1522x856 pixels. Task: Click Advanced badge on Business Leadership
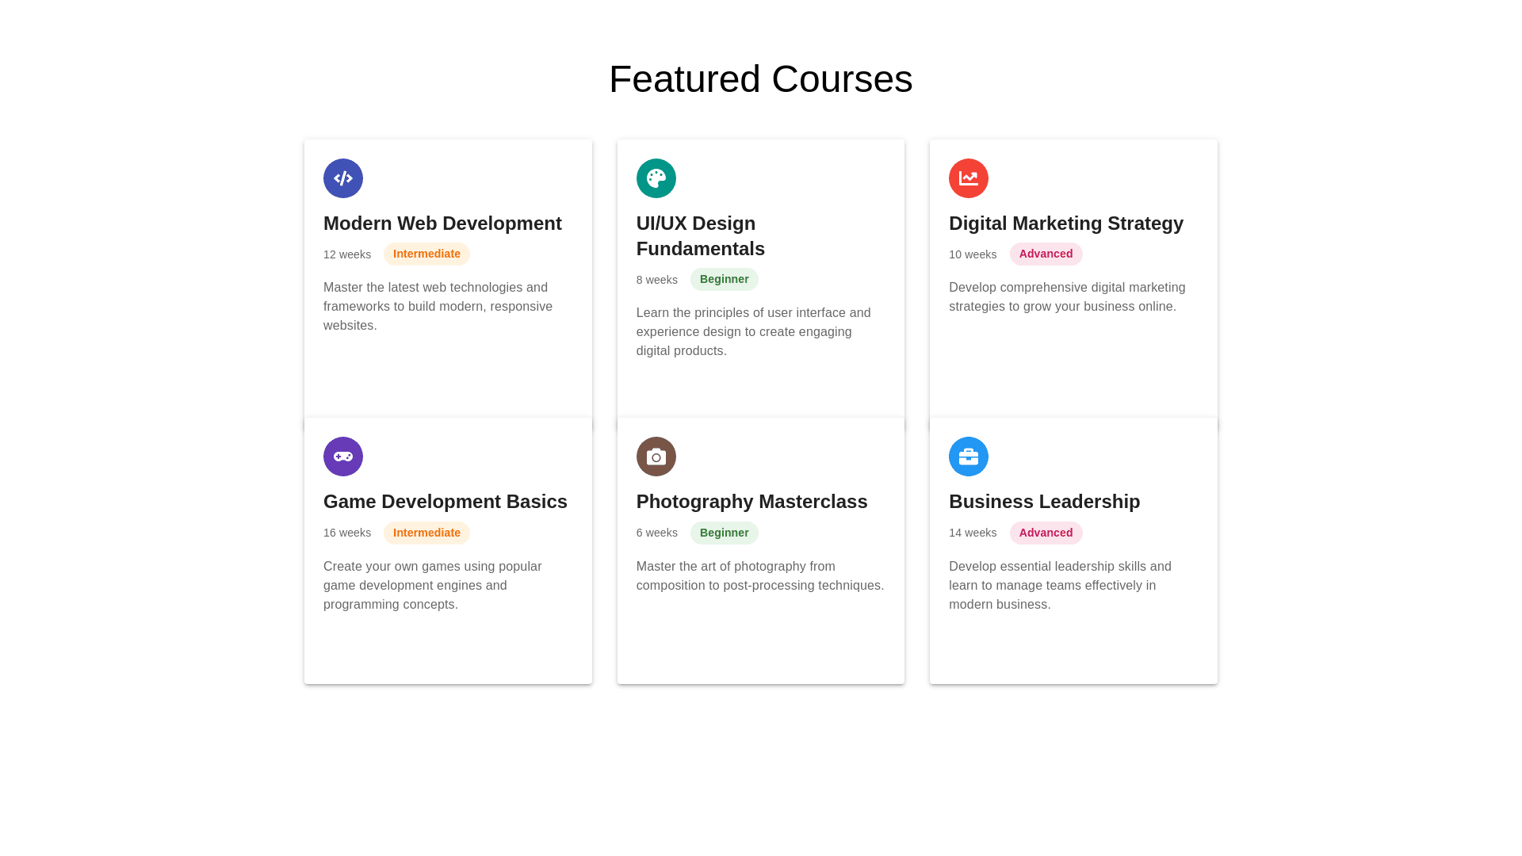(x=1046, y=533)
